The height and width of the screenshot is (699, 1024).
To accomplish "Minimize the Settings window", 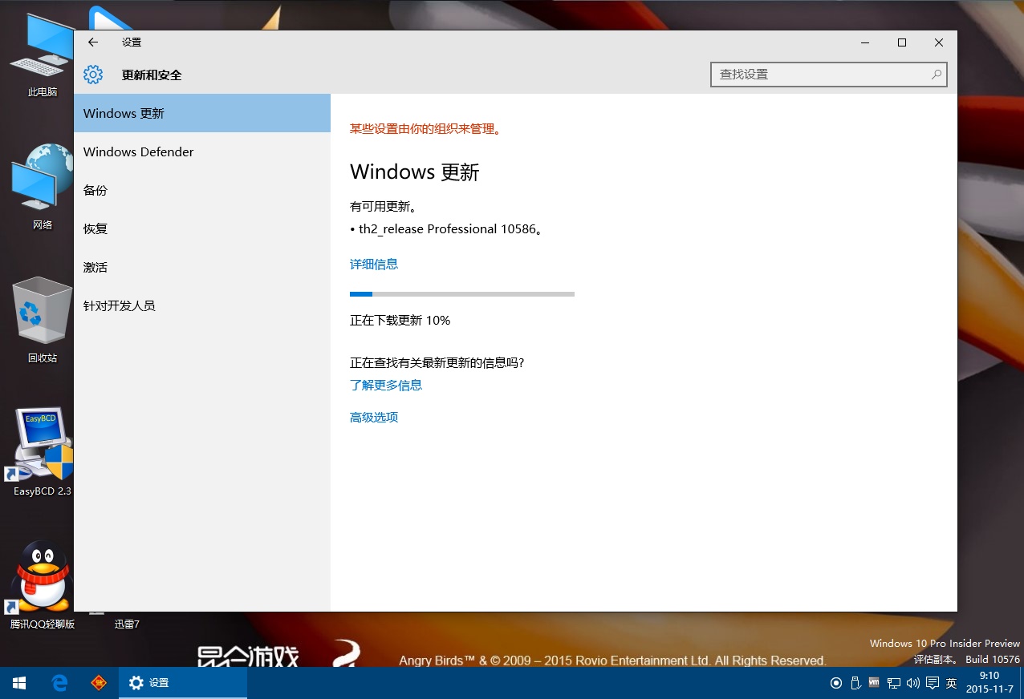I will (865, 42).
